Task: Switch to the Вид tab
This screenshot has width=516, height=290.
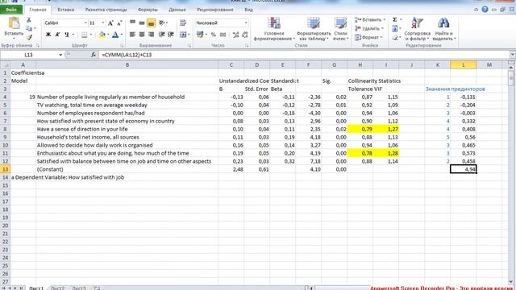Action: 249,10
